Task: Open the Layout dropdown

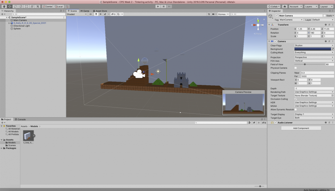Action: tap(326, 6)
